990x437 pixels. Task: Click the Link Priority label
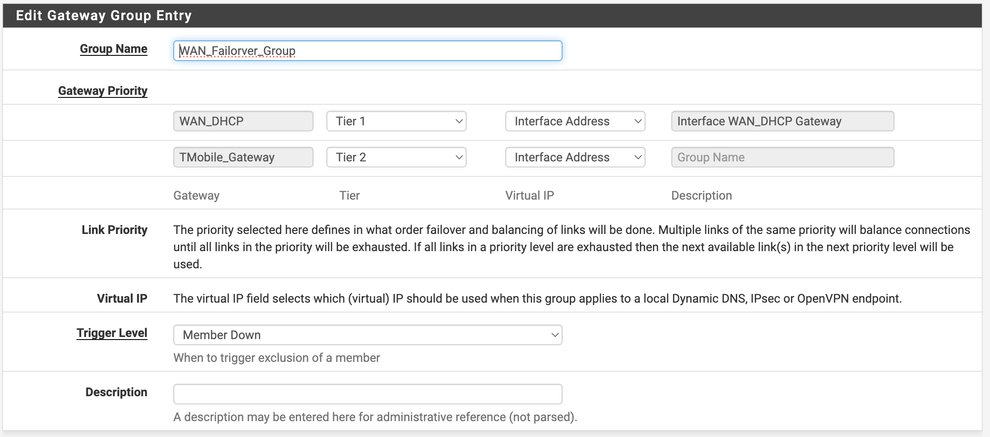pyautogui.click(x=114, y=230)
